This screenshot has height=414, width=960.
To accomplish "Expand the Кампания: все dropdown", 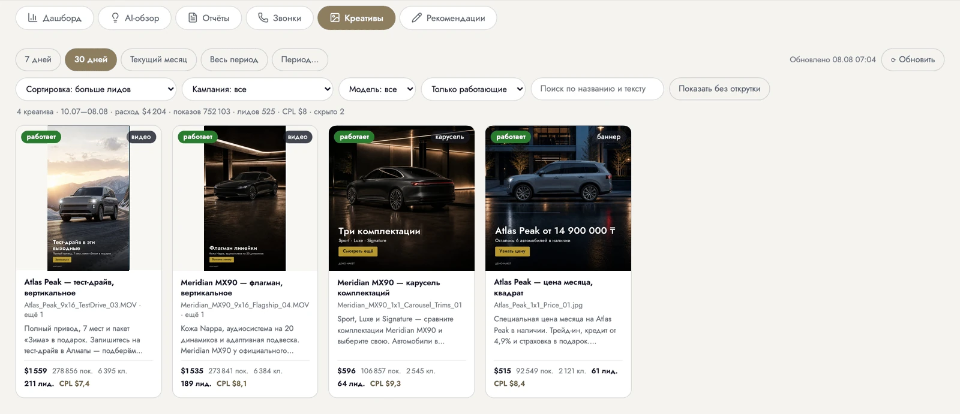I will [257, 89].
